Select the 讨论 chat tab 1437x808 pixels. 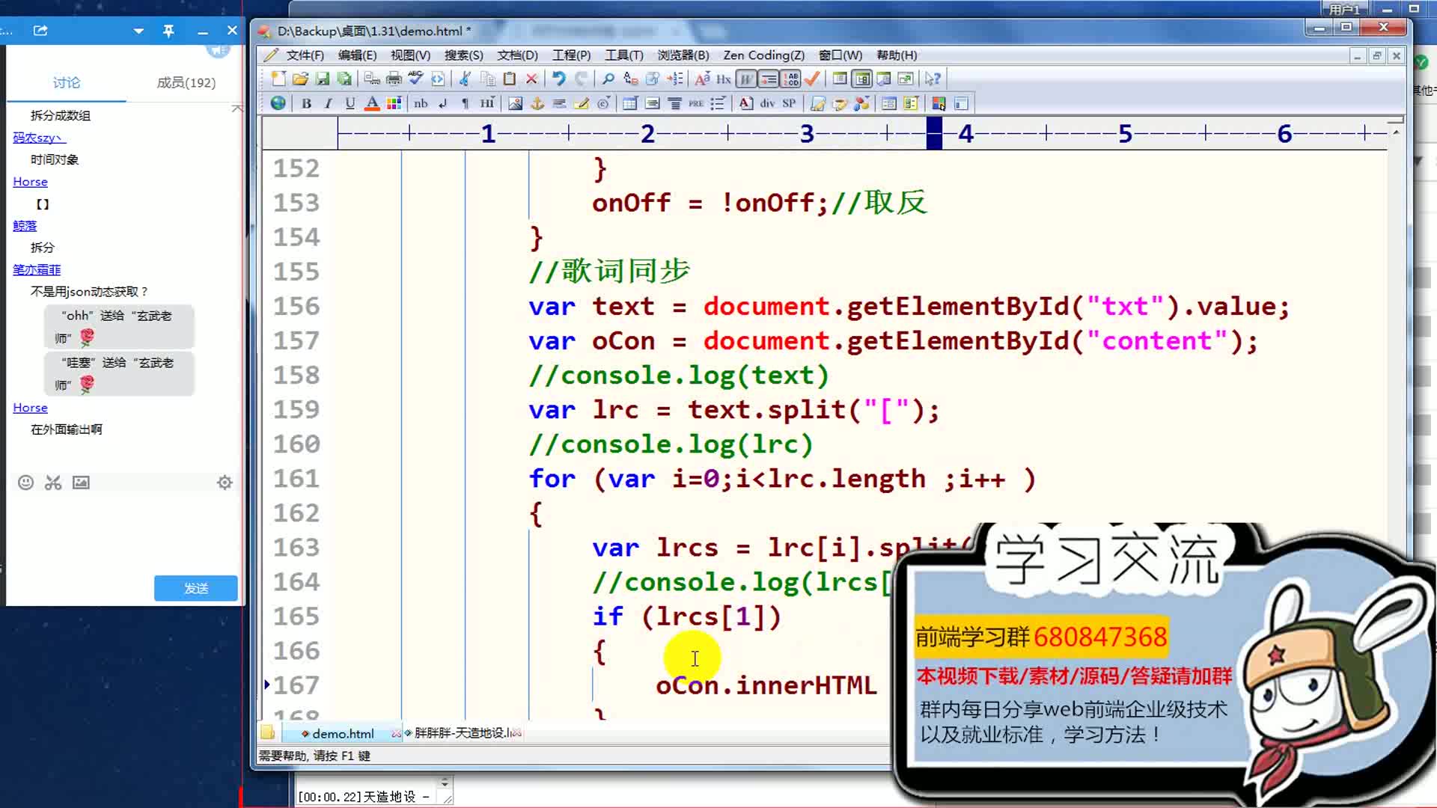[67, 82]
